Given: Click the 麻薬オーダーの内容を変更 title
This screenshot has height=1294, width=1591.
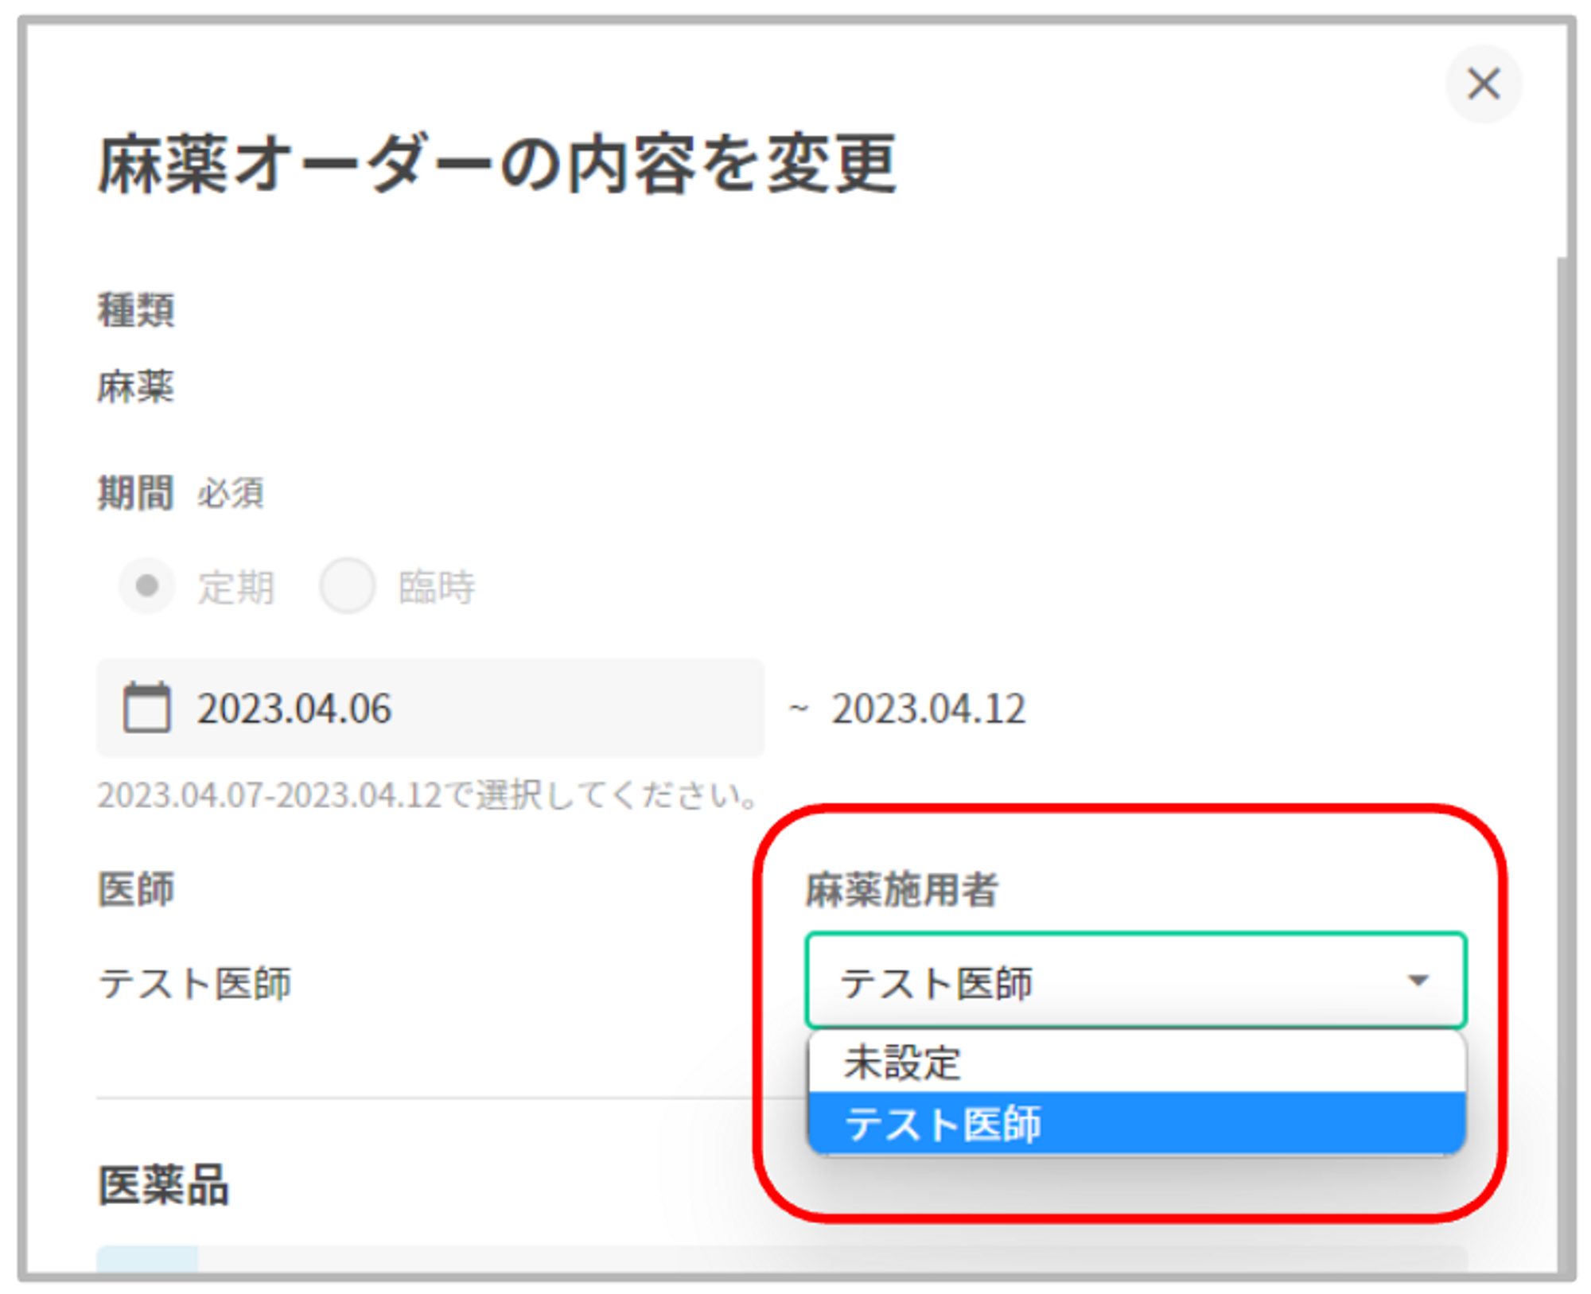Looking at the screenshot, I should coord(497,165).
